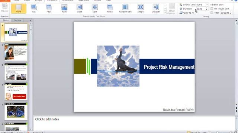Enable the After checkbox
Image resolution: width=238 pixels, height=133 pixels.
(x=212, y=13)
